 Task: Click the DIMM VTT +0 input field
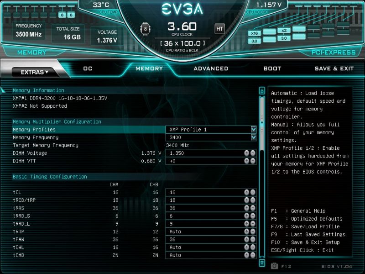point(211,161)
